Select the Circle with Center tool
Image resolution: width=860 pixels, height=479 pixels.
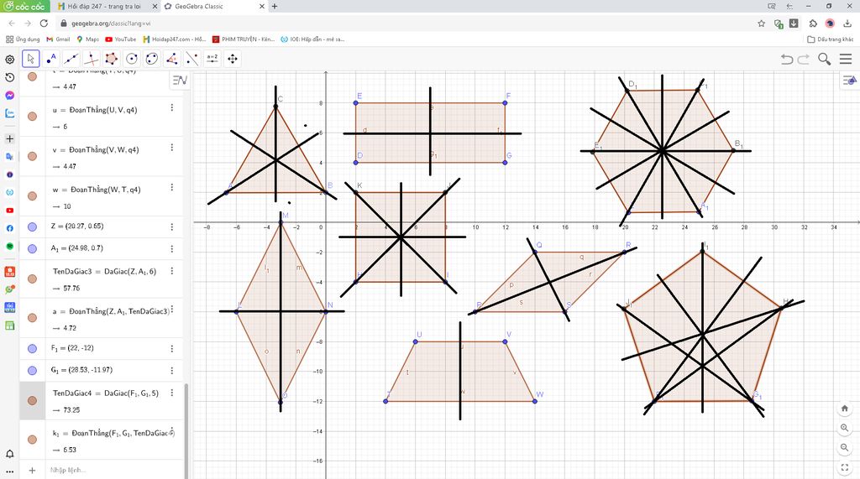click(132, 59)
